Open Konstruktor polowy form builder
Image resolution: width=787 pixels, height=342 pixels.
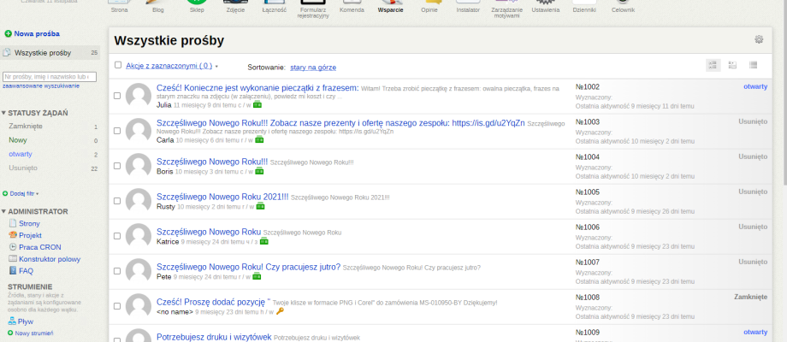49,258
